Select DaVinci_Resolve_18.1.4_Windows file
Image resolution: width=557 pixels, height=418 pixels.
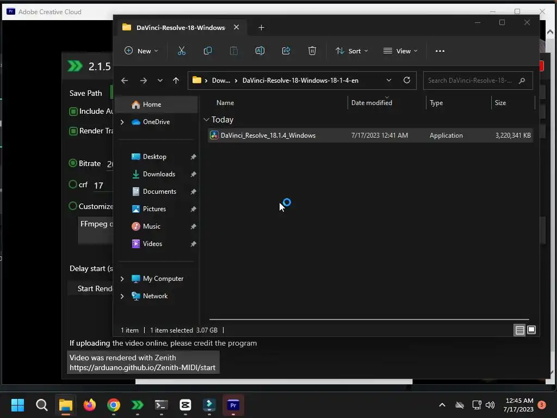(x=370, y=136)
